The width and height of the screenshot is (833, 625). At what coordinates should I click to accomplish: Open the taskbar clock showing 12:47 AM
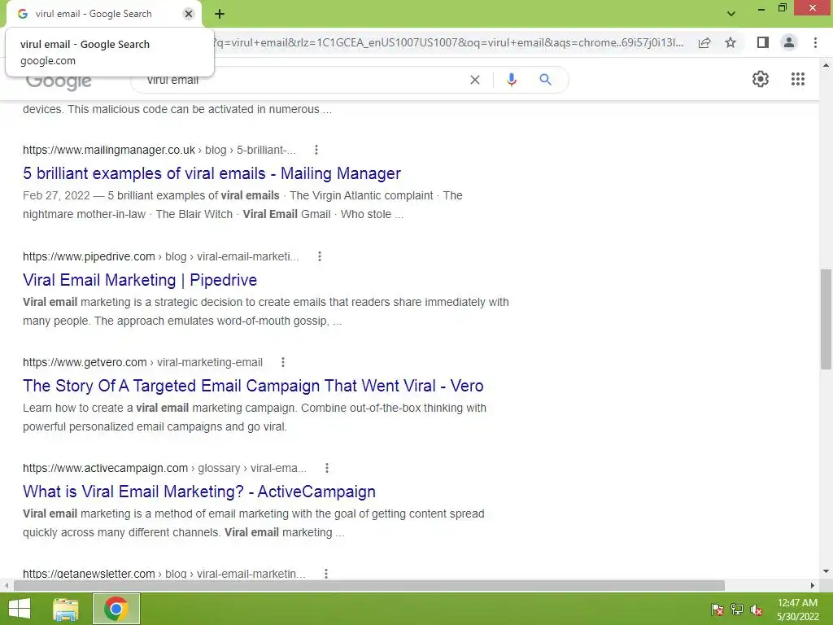click(x=797, y=610)
